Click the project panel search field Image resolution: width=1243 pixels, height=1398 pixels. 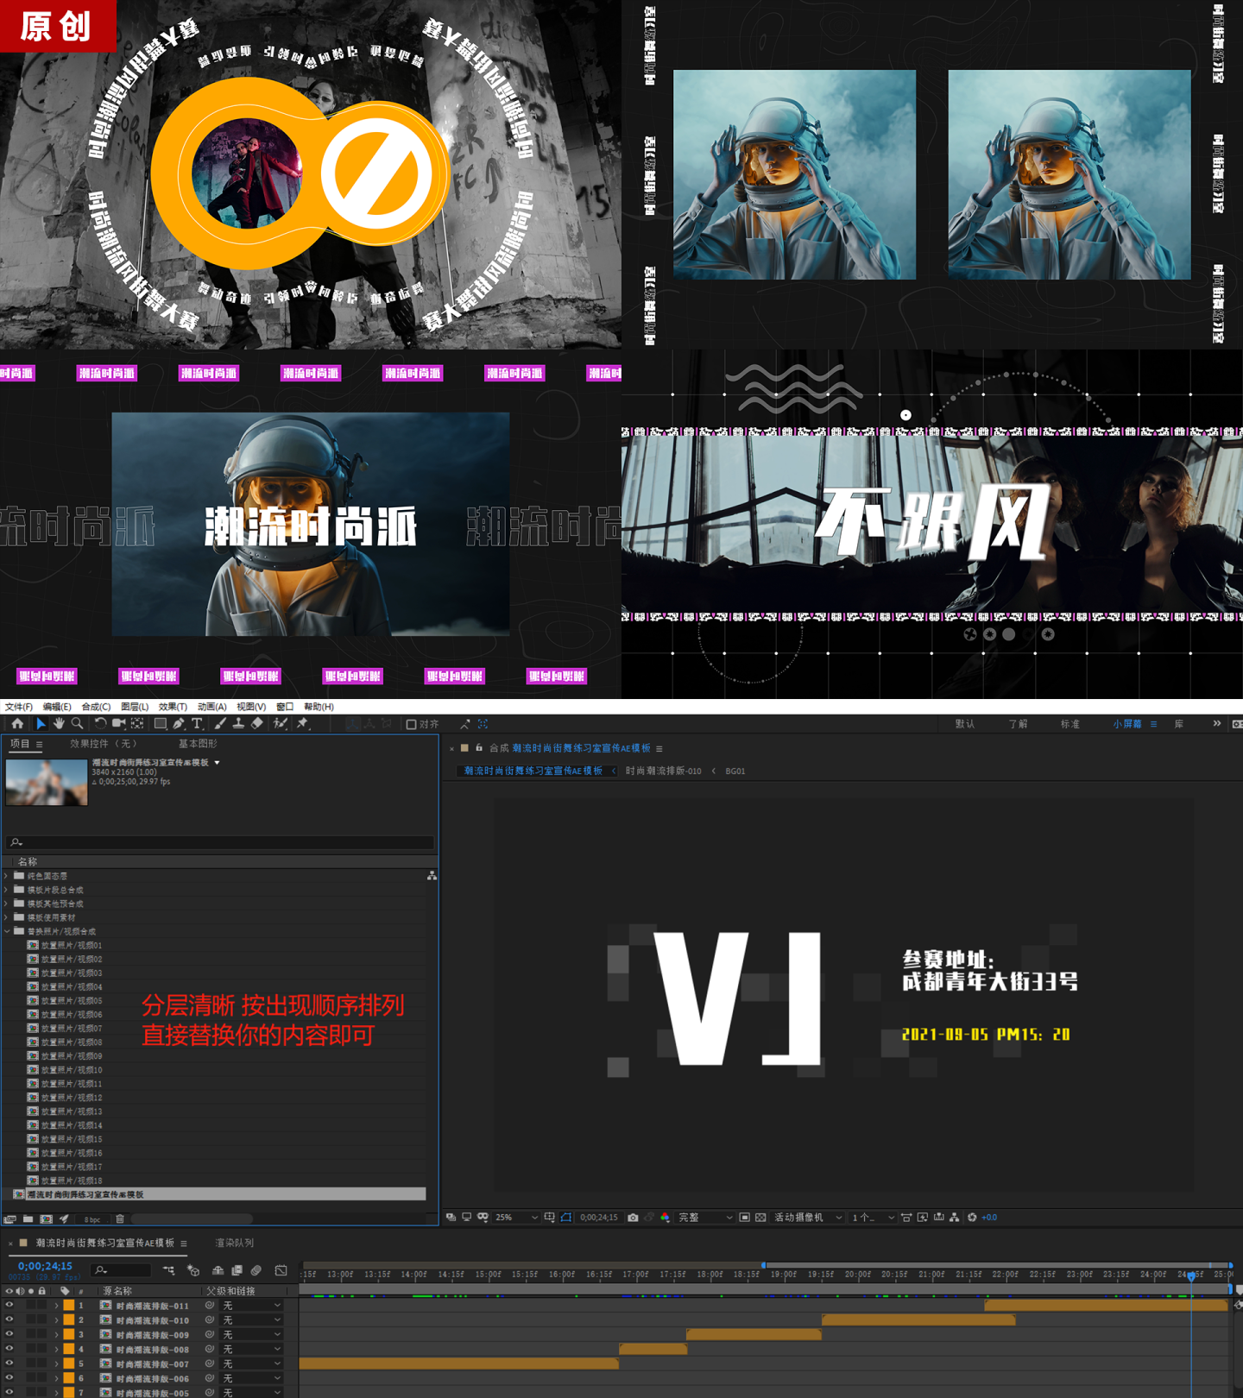click(219, 842)
